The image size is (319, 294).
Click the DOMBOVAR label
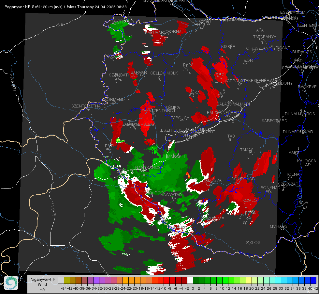(243, 179)
